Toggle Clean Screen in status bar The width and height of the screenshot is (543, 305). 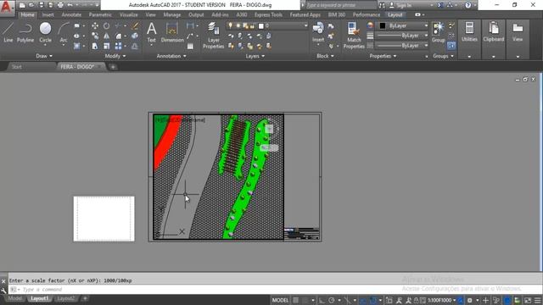point(528,300)
